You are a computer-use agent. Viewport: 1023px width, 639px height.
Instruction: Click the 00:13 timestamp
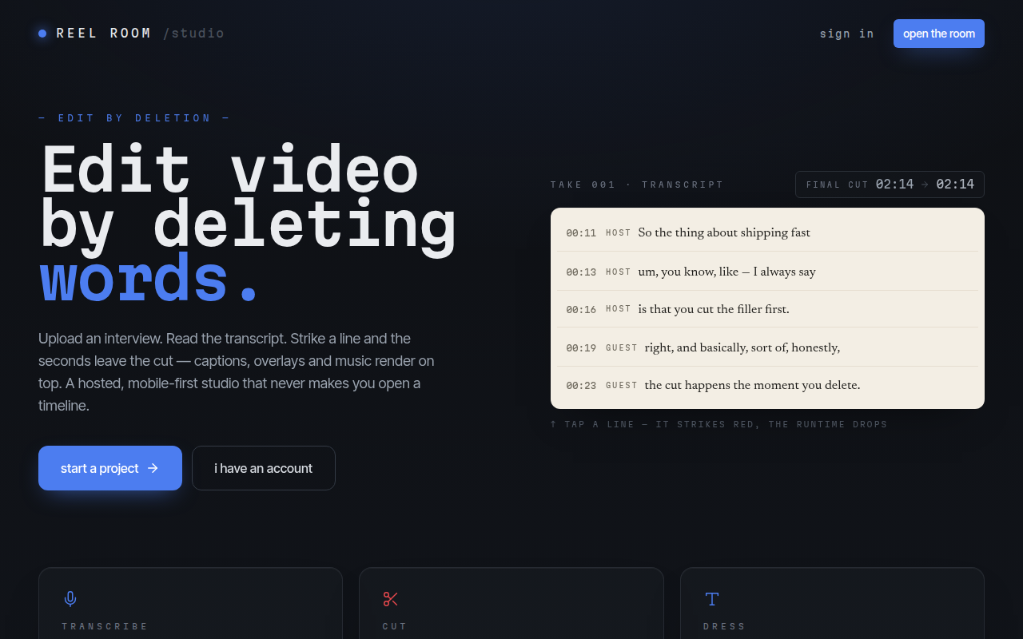[581, 272]
